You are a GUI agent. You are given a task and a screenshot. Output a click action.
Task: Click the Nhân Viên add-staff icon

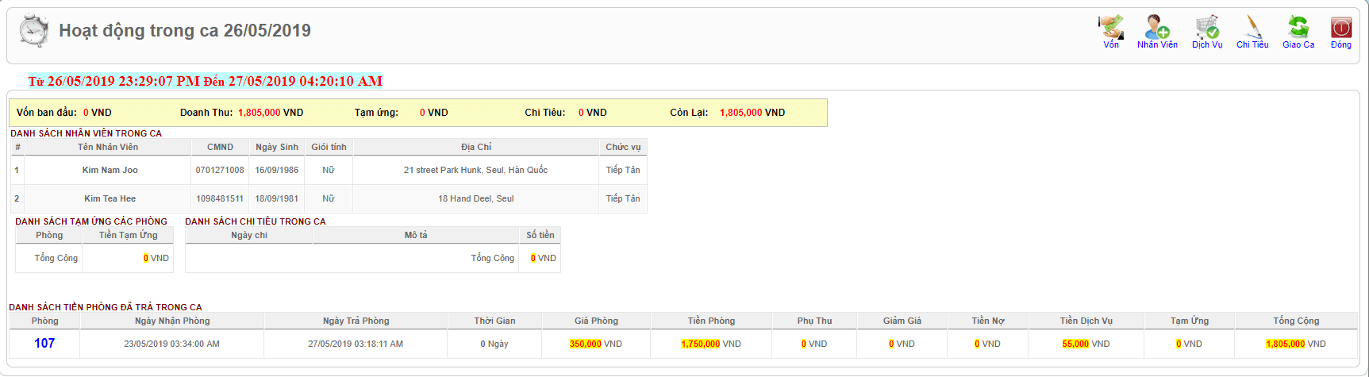pos(1157,29)
